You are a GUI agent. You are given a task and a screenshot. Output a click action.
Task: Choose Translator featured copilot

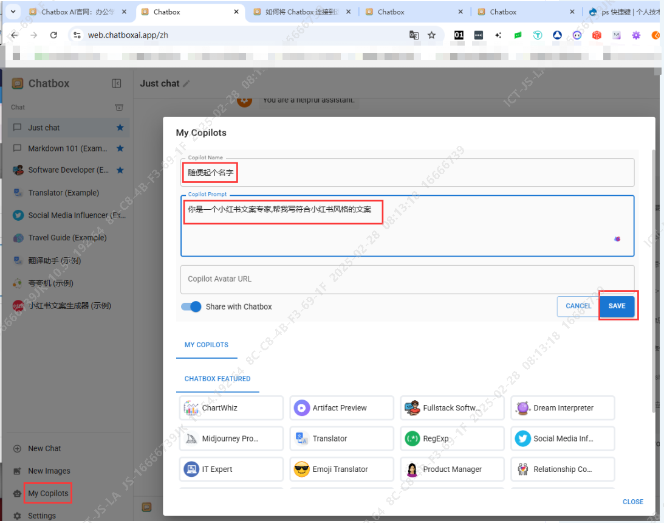pyautogui.click(x=342, y=438)
